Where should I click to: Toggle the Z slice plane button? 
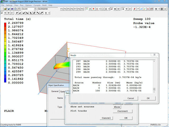coord(130,9)
